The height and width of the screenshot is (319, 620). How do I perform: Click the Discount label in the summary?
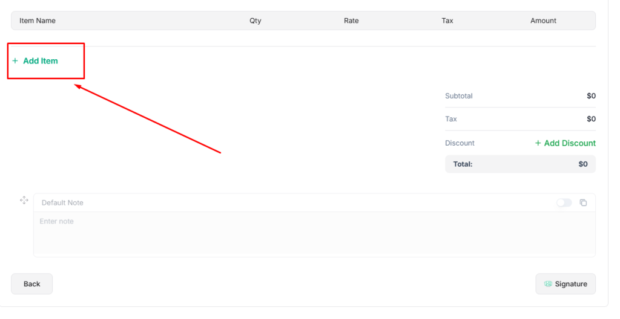460,143
